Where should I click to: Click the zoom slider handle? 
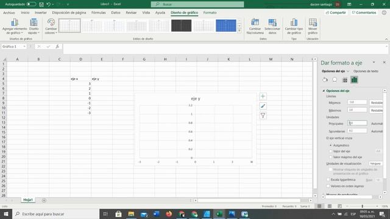(363, 206)
